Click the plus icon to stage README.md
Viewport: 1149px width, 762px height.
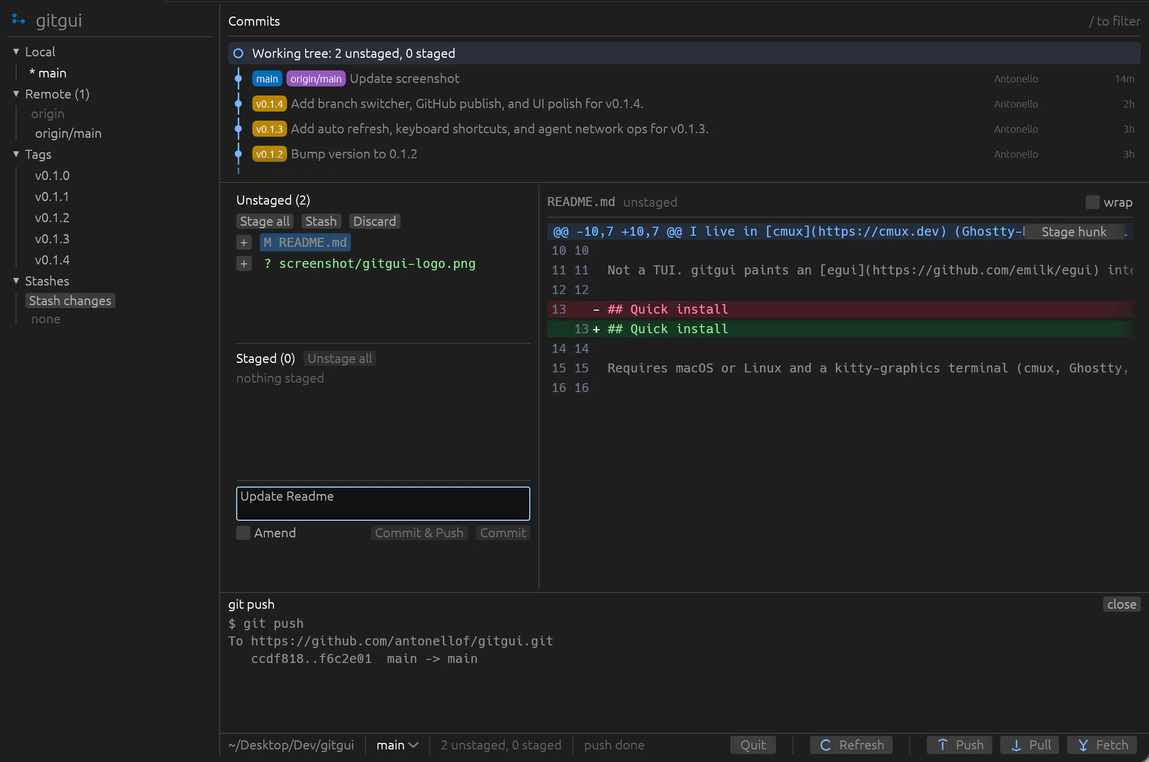(x=244, y=243)
